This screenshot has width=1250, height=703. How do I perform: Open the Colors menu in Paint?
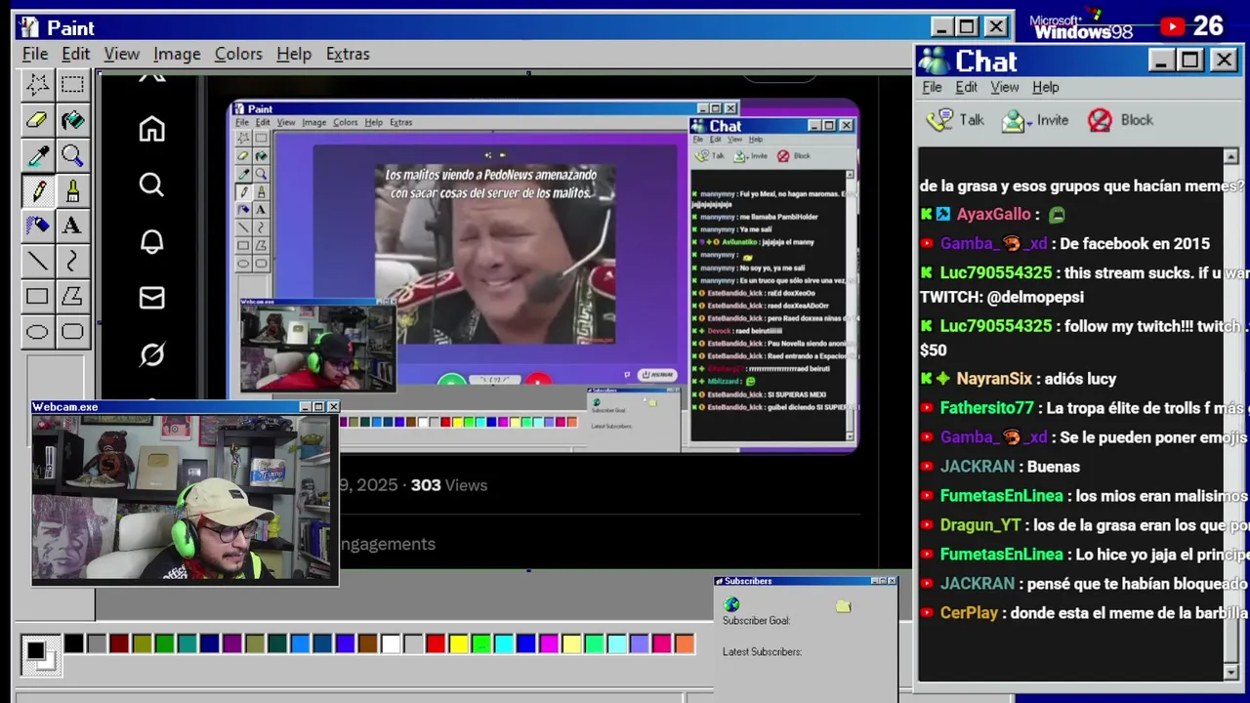coord(238,54)
